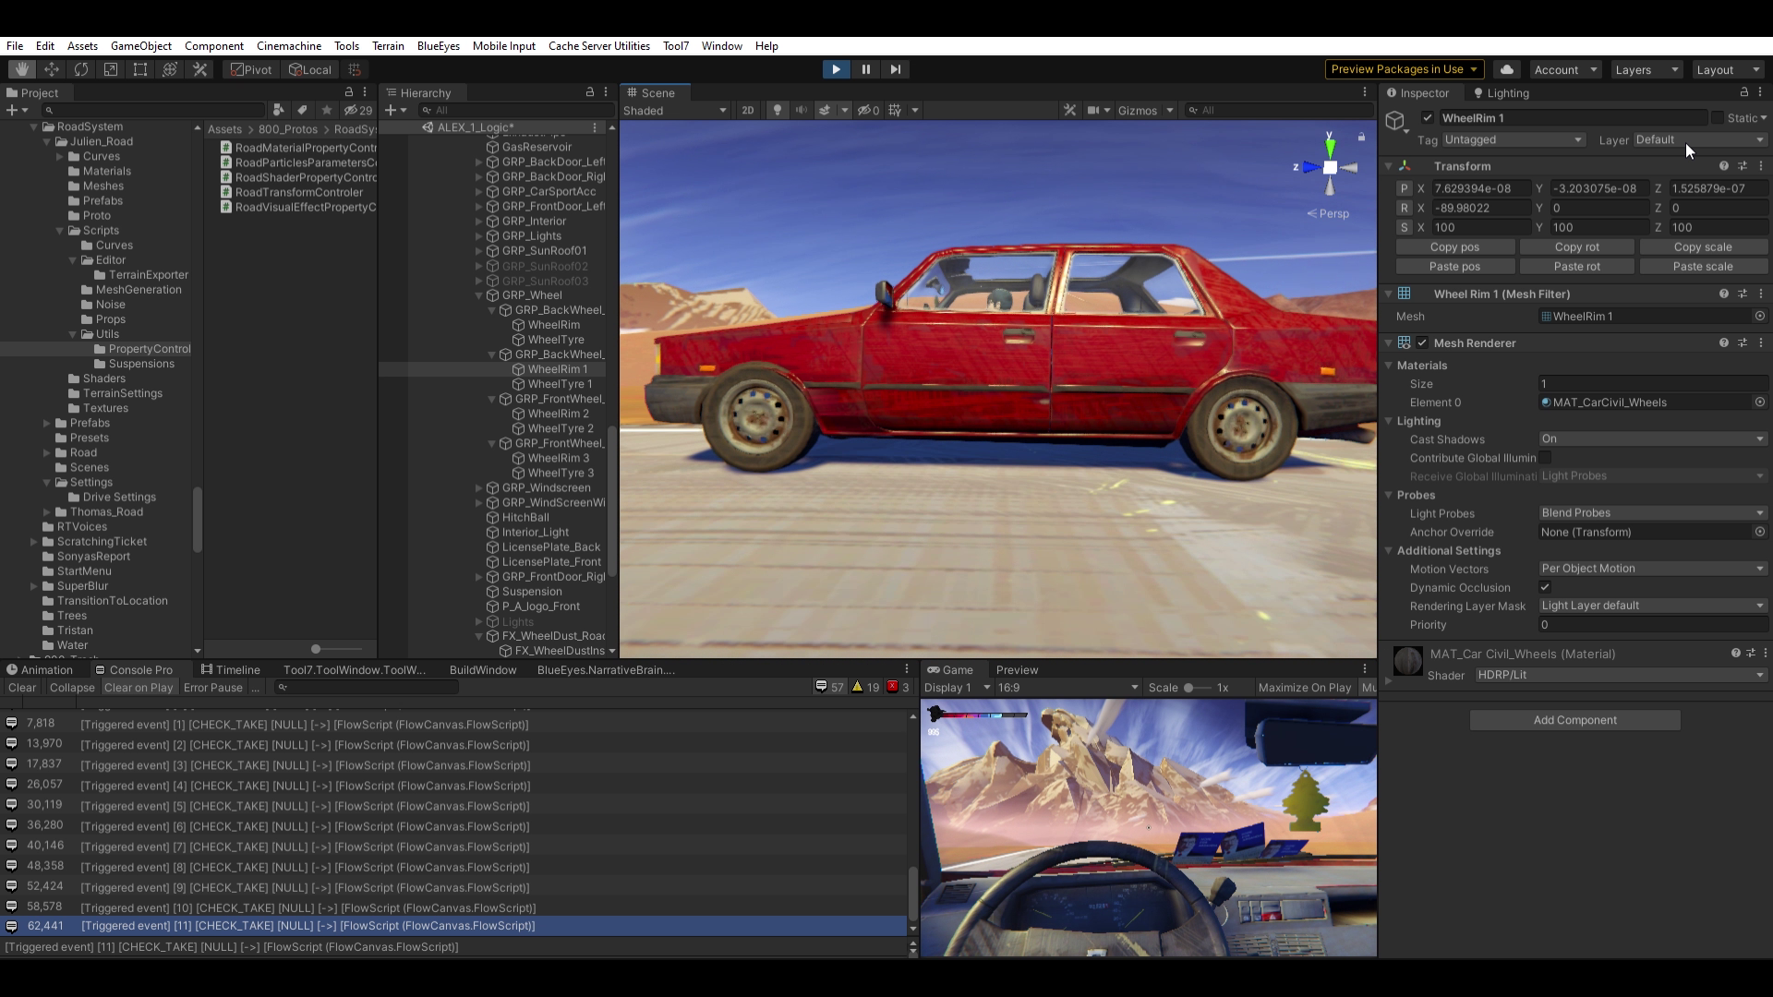Pick material for Element 0 object selector
Screen dimensions: 1773x997
click(1760, 402)
